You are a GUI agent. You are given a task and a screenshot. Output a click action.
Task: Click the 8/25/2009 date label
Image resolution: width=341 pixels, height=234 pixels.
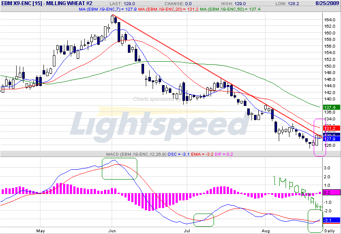click(327, 3)
